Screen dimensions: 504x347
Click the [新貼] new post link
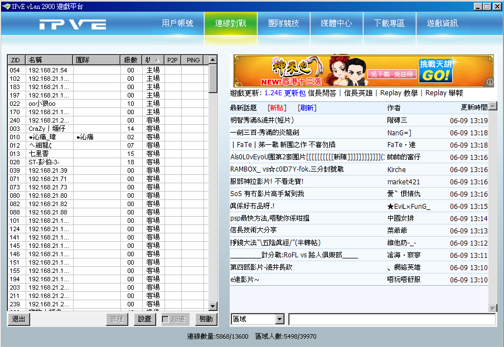(277, 107)
